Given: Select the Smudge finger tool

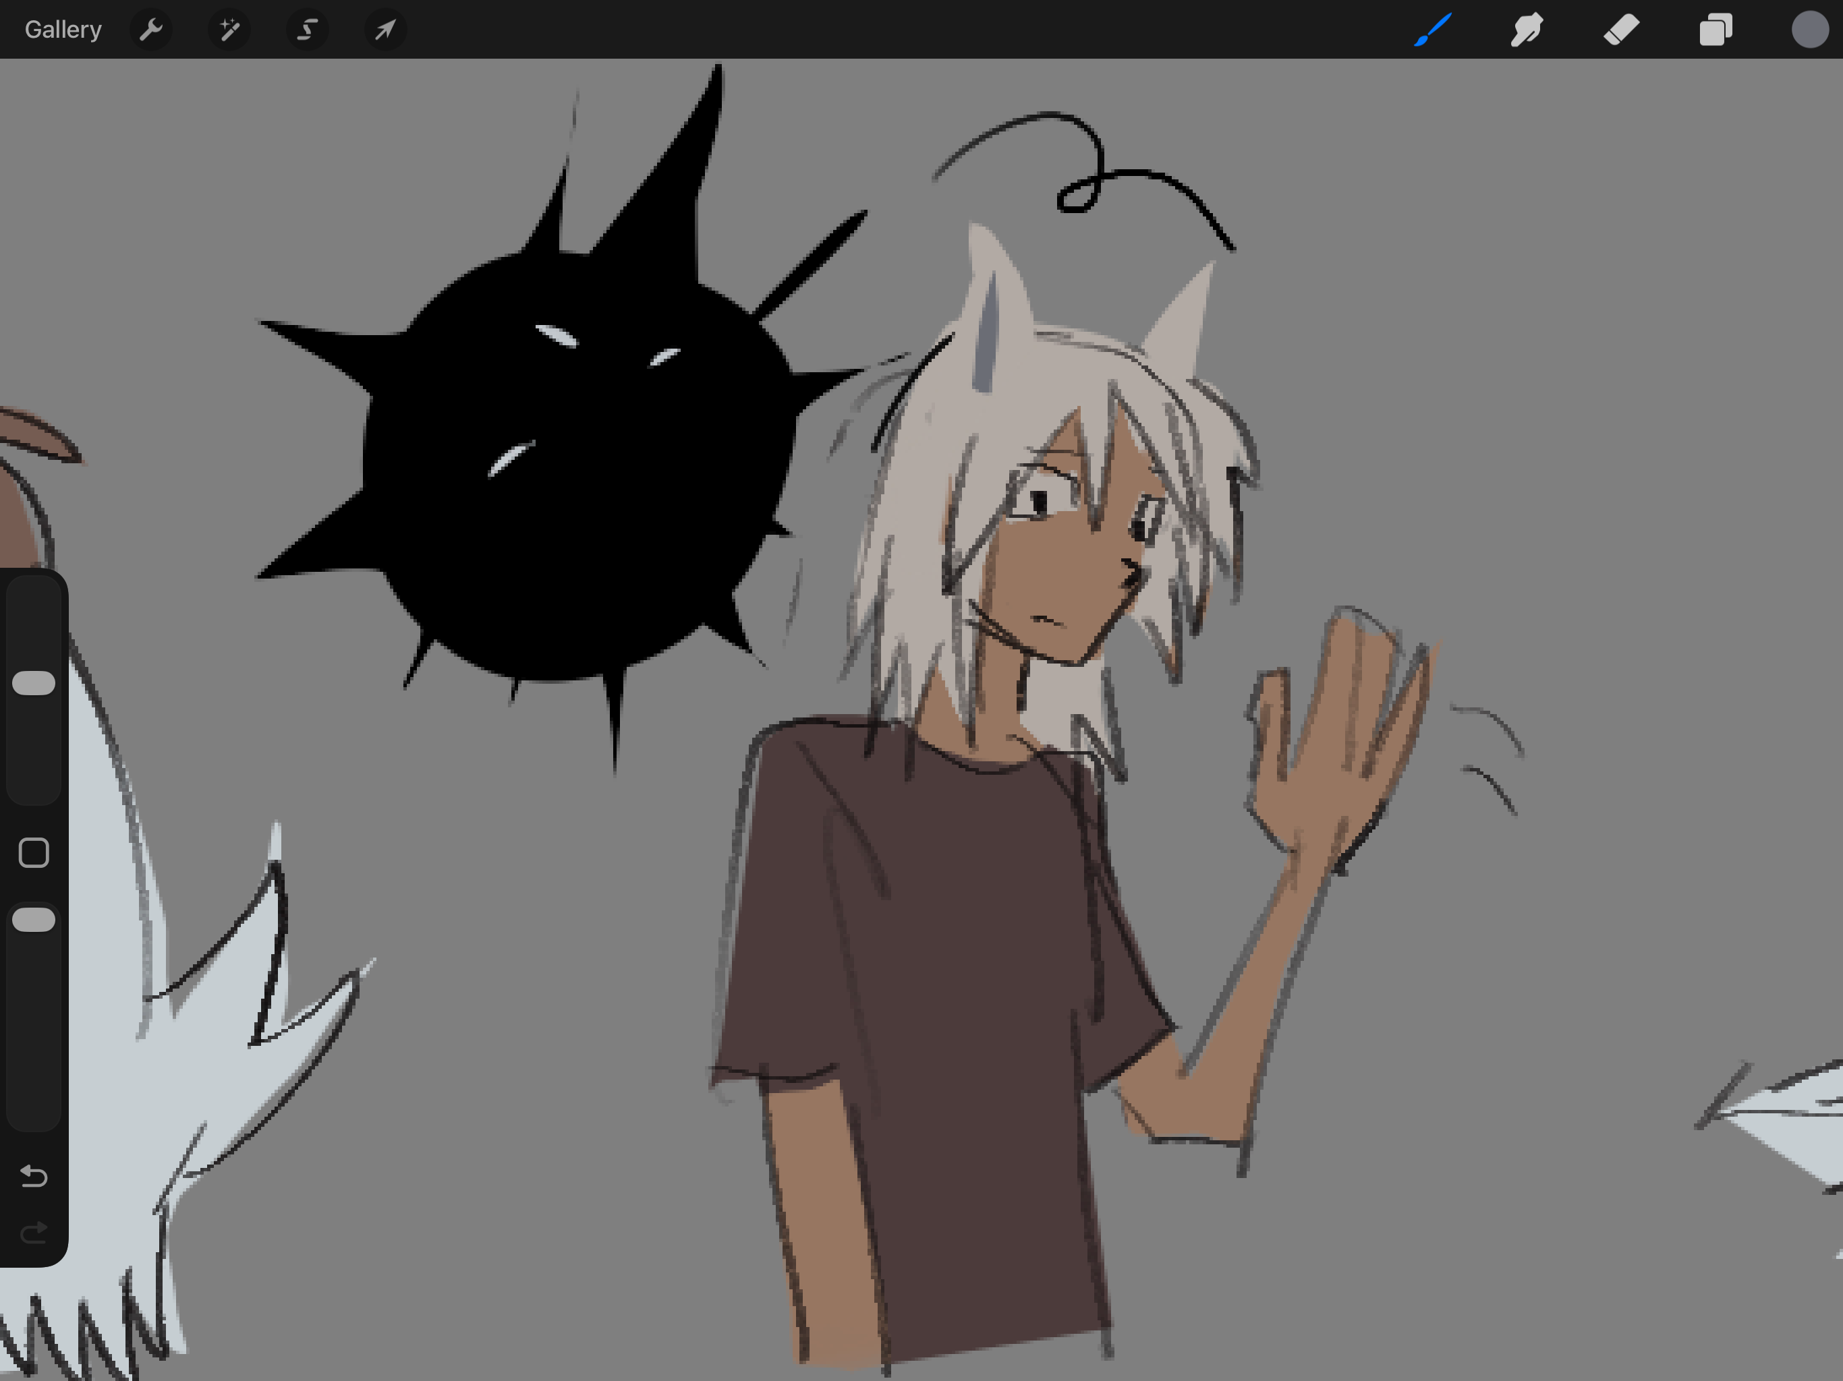Looking at the screenshot, I should coord(1527,30).
